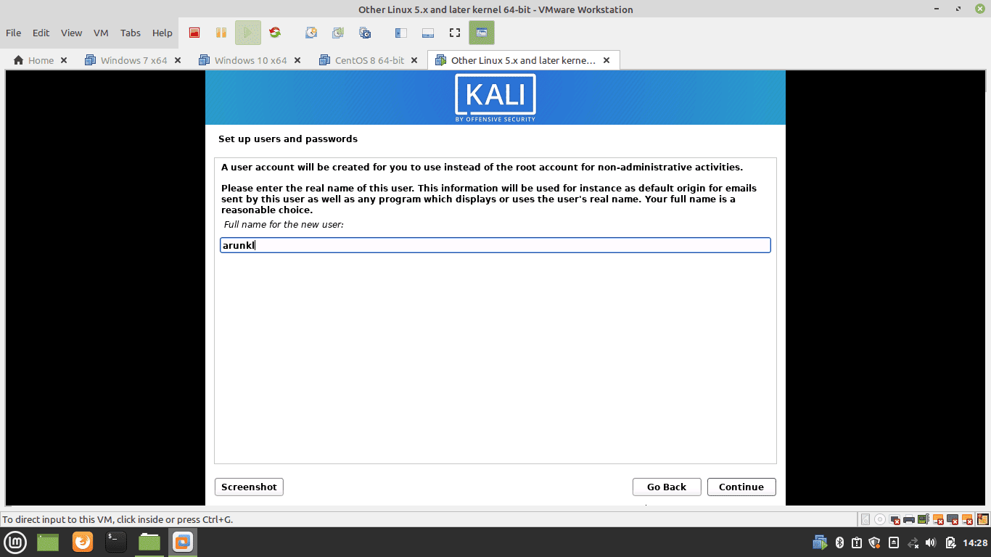The width and height of the screenshot is (991, 557).
Task: Close the Home tab
Action: tap(64, 60)
